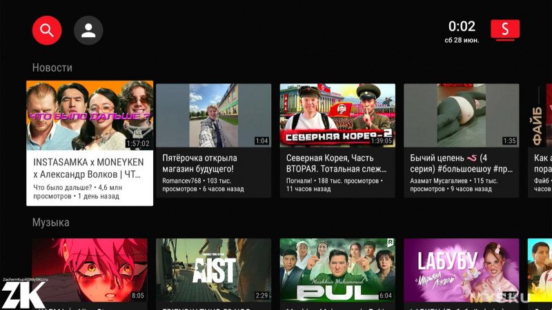Click the date сб 28 июн.
The image size is (552, 310).
462,40
